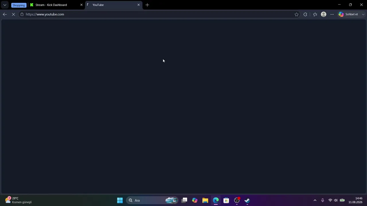Click the Microsoft Edge taskbar icon
Screen dimensions: 367x206
[x=216, y=200]
